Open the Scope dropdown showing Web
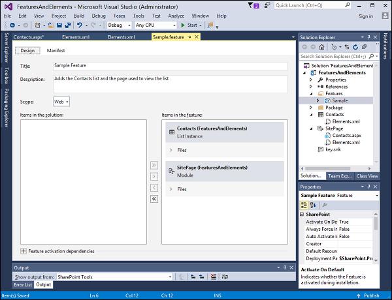392x300 pixels. point(61,102)
